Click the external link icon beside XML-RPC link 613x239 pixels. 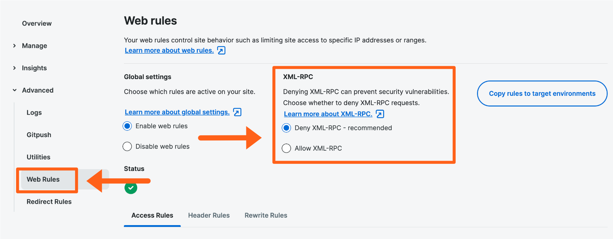click(379, 114)
